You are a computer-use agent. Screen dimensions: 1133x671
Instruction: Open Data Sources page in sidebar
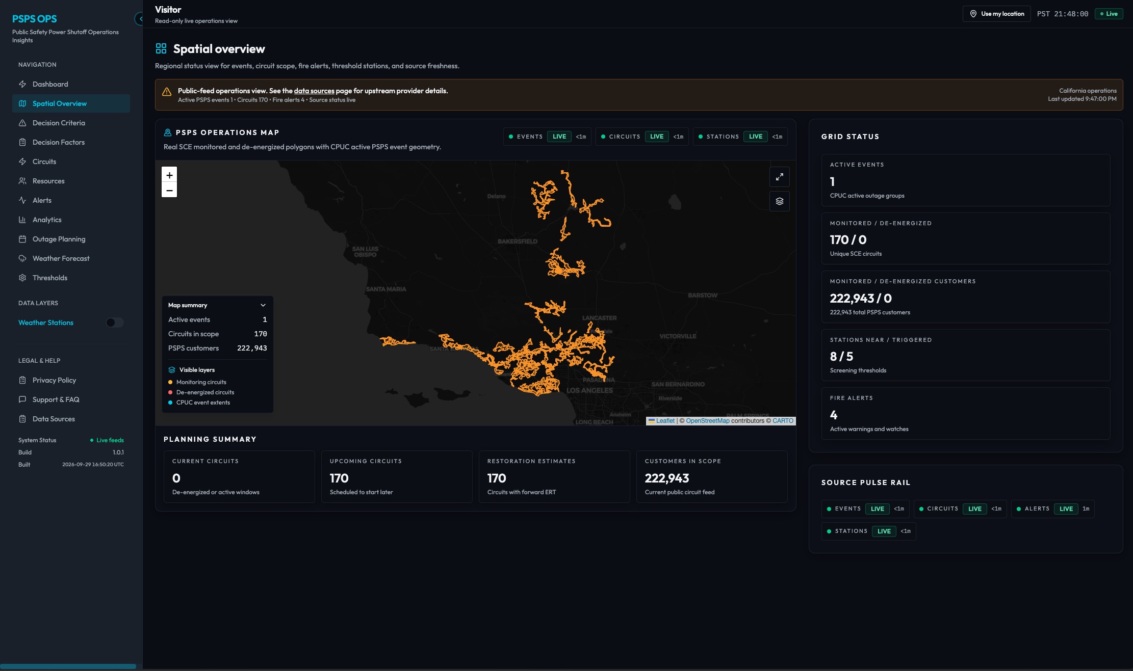click(x=71, y=419)
